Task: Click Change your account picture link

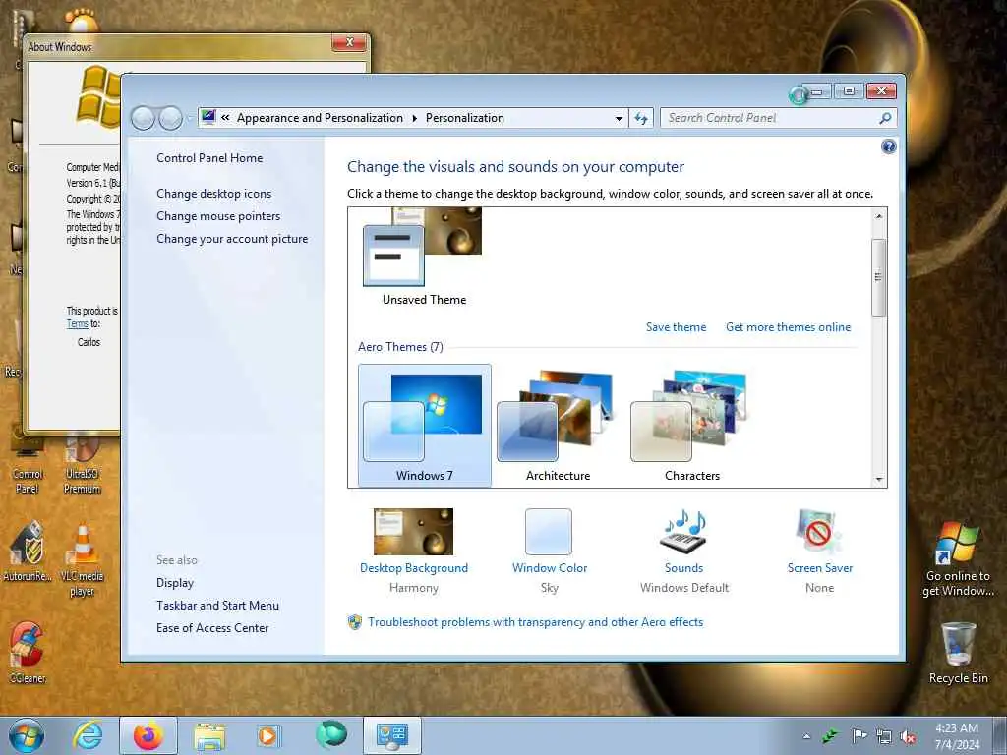Action: click(x=232, y=238)
